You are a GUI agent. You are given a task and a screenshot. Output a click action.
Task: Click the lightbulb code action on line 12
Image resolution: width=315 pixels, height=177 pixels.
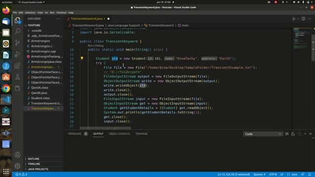point(82,58)
